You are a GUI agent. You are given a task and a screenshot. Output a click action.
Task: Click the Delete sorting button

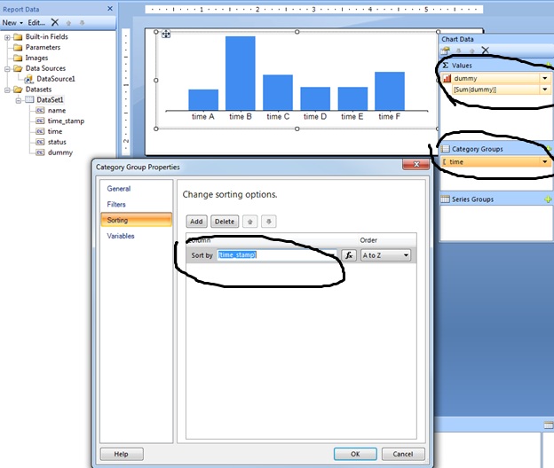coord(225,222)
